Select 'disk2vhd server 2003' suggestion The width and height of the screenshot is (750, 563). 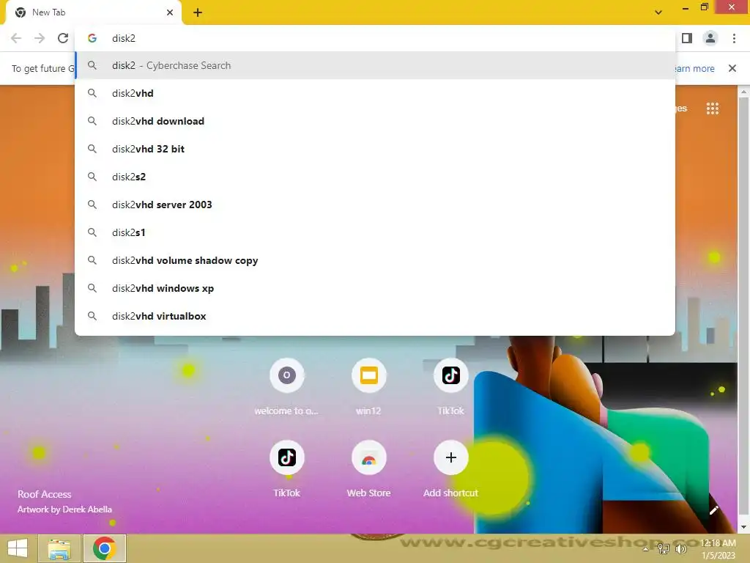pos(375,205)
